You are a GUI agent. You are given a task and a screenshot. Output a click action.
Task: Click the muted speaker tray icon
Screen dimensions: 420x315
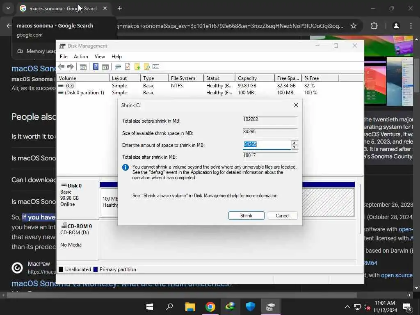click(x=366, y=307)
